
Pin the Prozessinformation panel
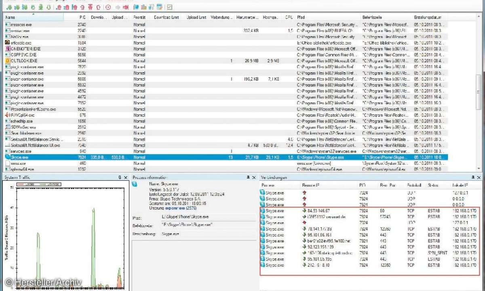pyautogui.click(x=248, y=177)
